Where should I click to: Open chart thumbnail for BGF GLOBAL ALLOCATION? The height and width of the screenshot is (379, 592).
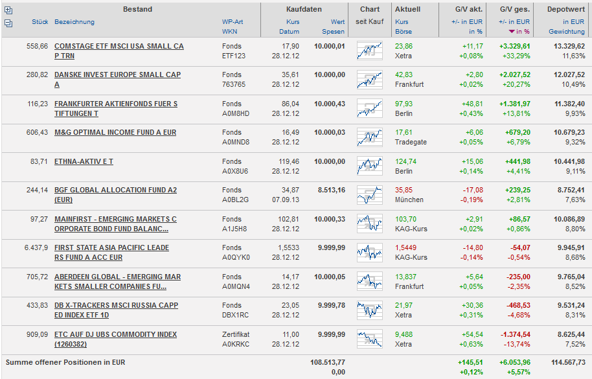[370, 195]
